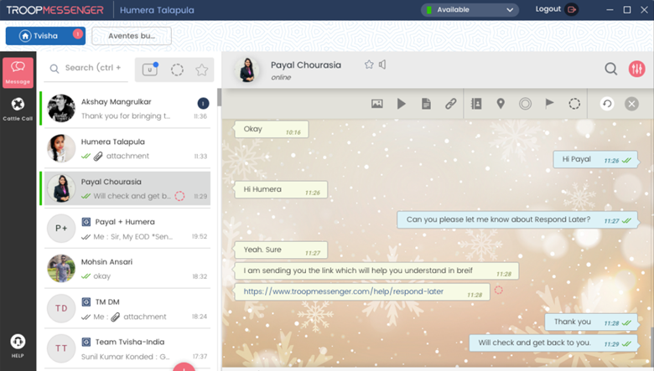
Task: Click the TroopMessenger logo
Action: pos(54,10)
